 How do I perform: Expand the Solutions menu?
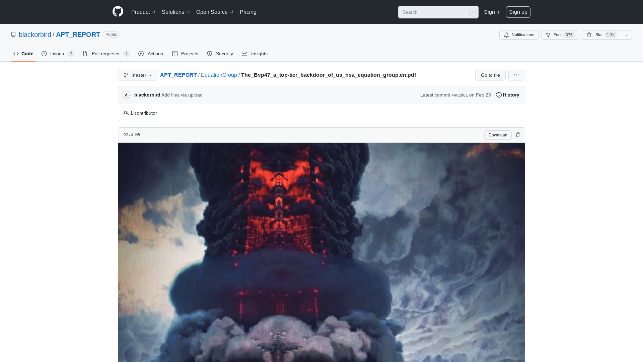pyautogui.click(x=176, y=12)
